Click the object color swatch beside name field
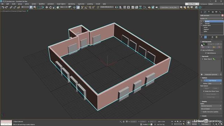Image resolution: width=224 pixels, height=126 pixels. tap(223, 15)
